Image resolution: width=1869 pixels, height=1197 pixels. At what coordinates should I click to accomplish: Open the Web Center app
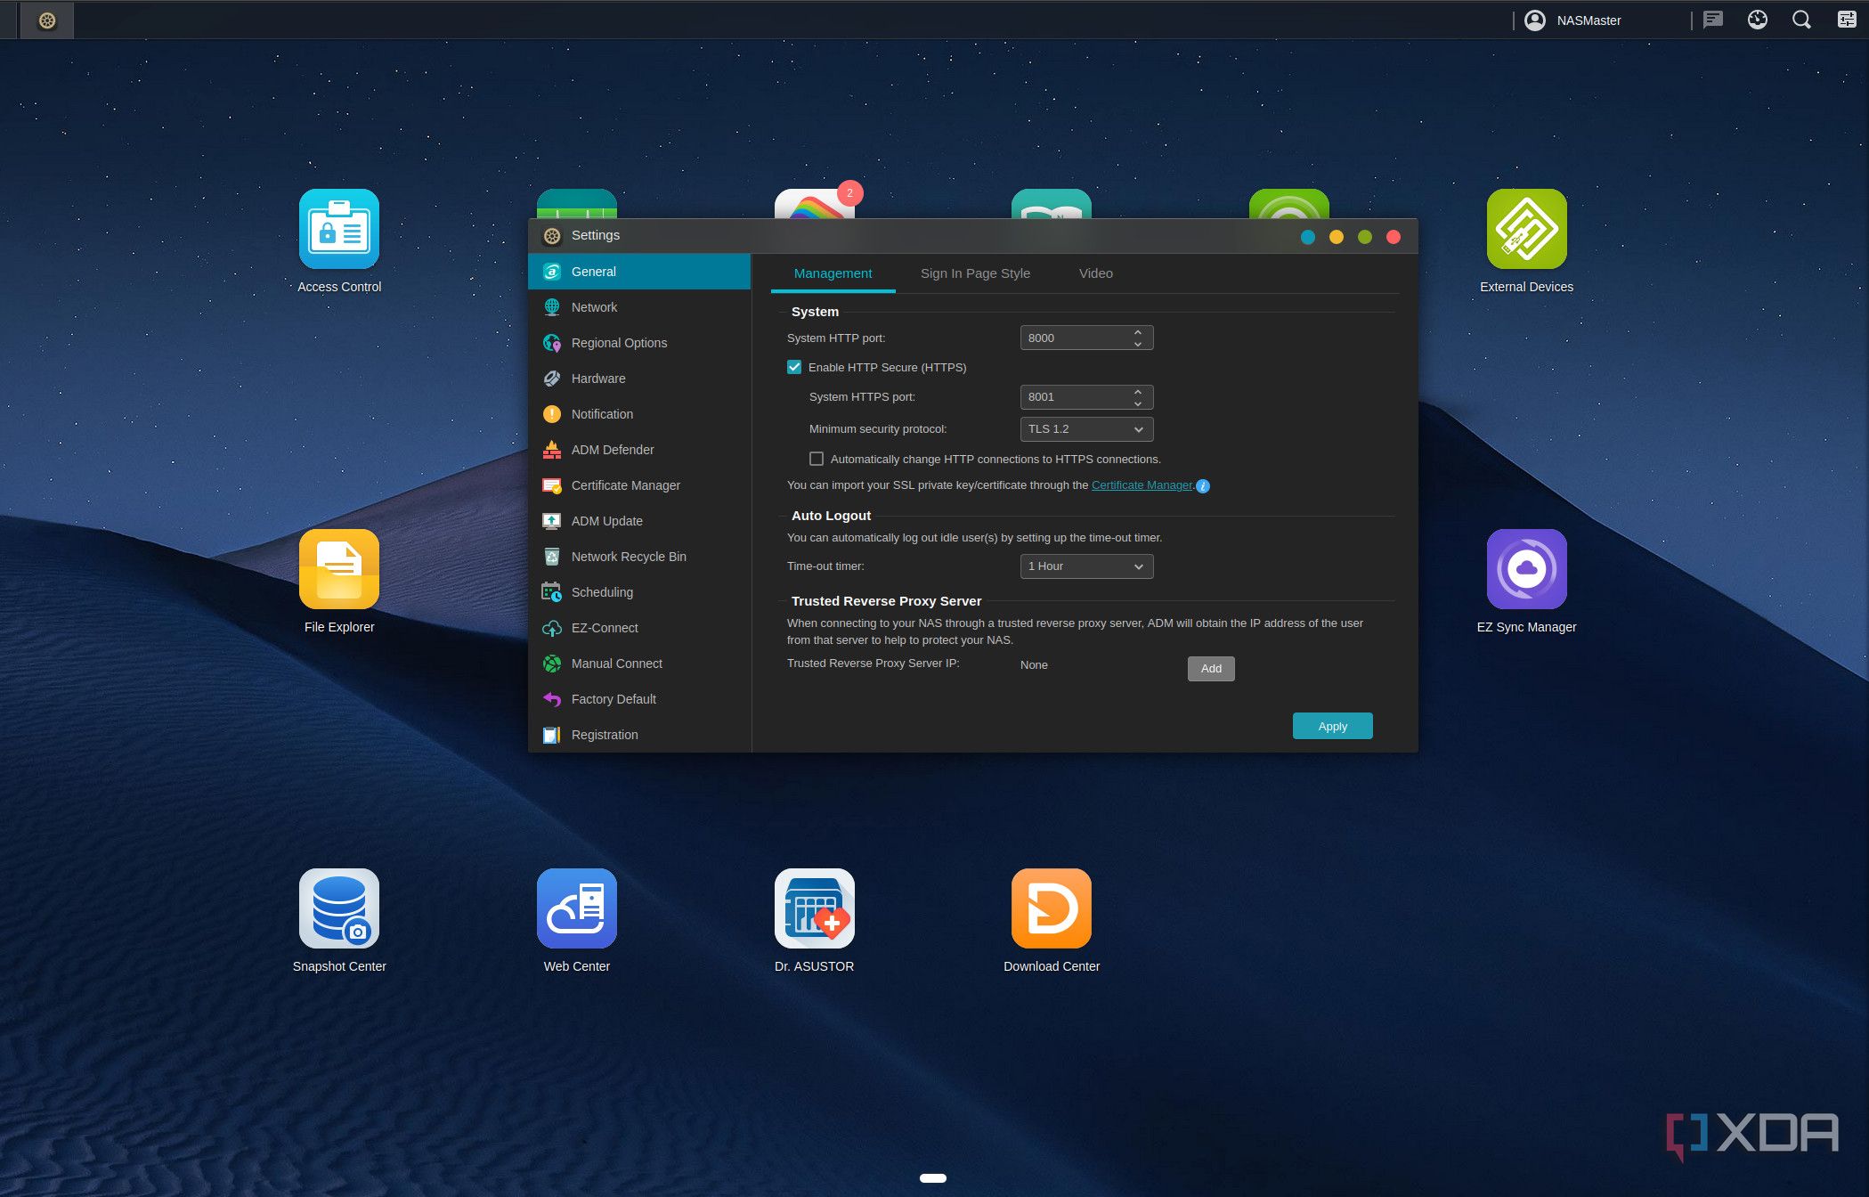[576, 908]
